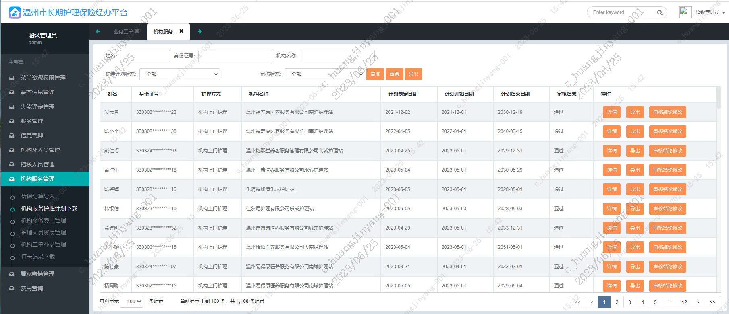729x314 pixels.
Task: Click 导出 for 陈小平 row
Action: coord(635,131)
